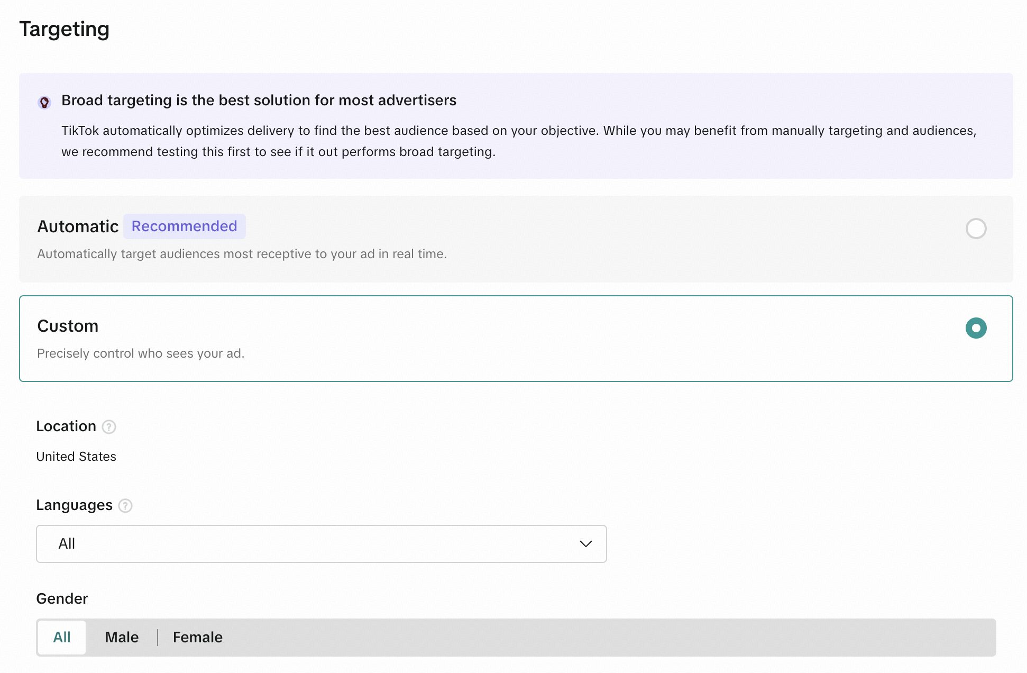Switch Gender to Male

click(122, 637)
